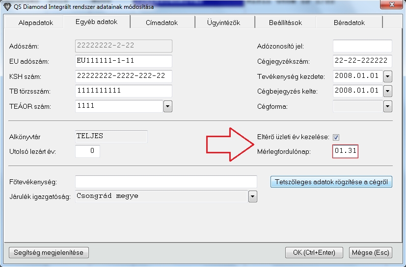The width and height of the screenshot is (406, 267).
Task: Click the Tetszőleges adatok rögzítése a cégről button
Action: (x=331, y=182)
